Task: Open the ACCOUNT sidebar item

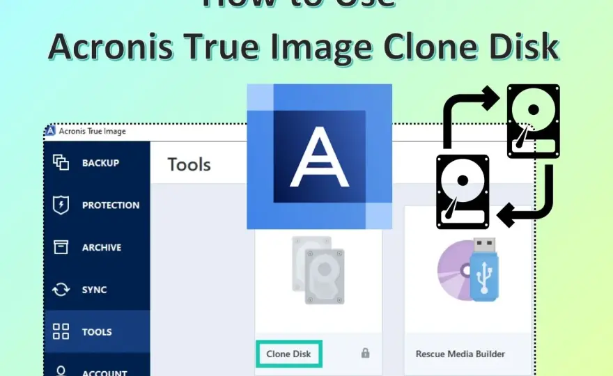Action: [104, 373]
